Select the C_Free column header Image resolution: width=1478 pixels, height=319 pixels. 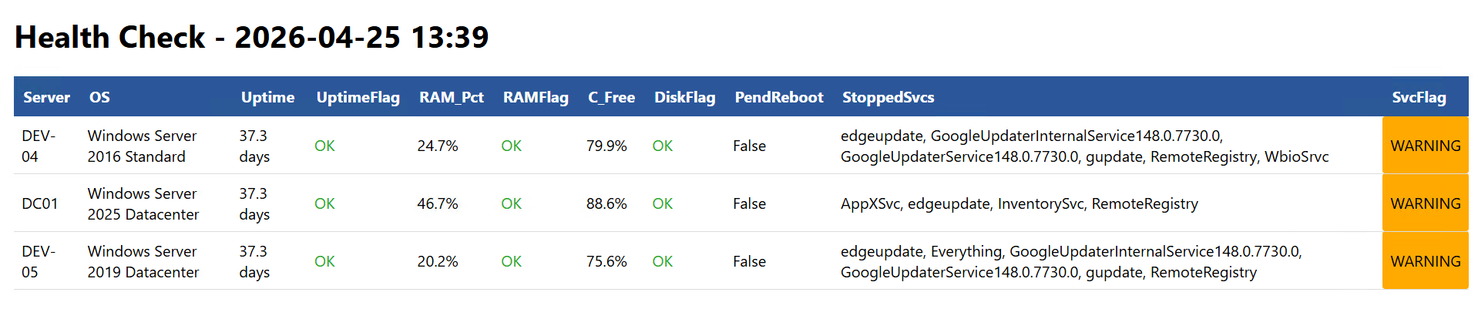tap(611, 97)
